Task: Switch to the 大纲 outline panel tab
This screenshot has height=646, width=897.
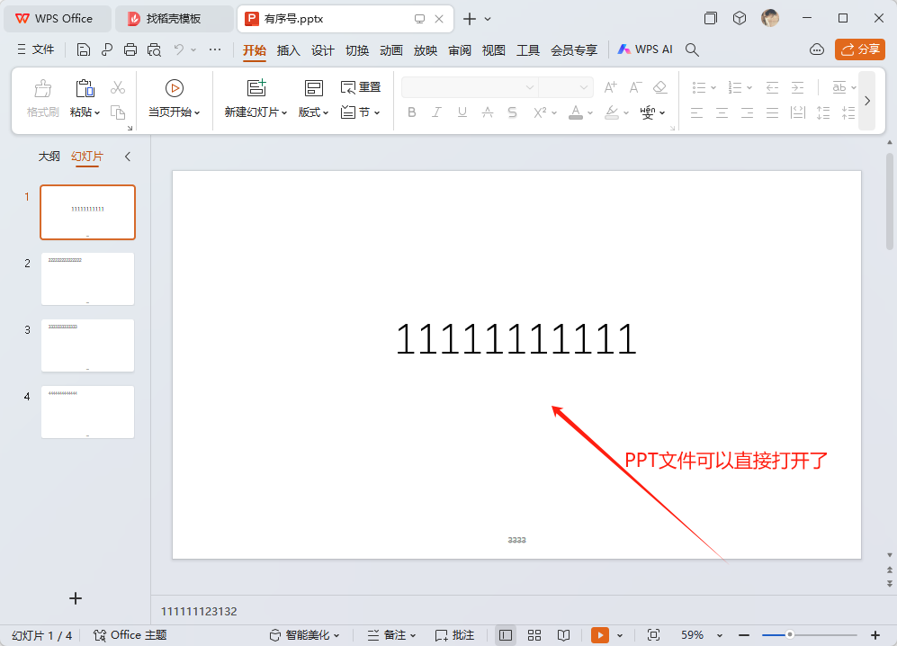Action: point(49,156)
